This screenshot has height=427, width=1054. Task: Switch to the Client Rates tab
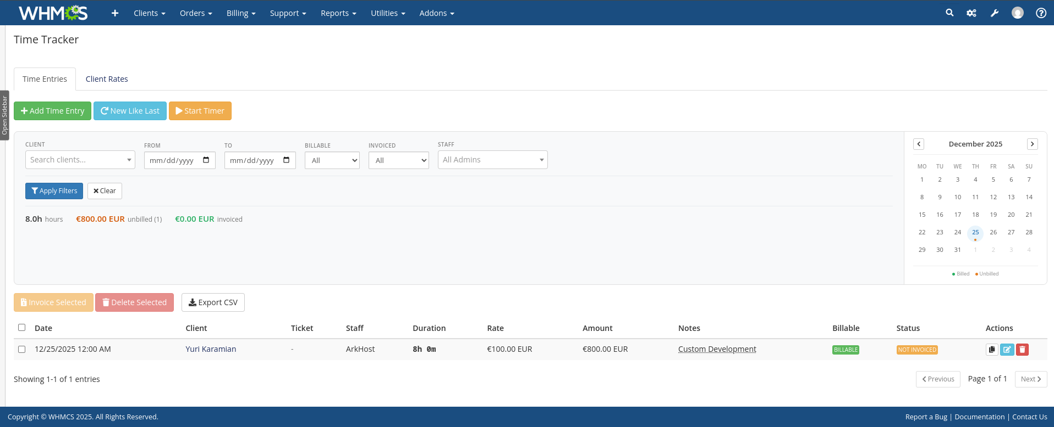[x=107, y=79]
